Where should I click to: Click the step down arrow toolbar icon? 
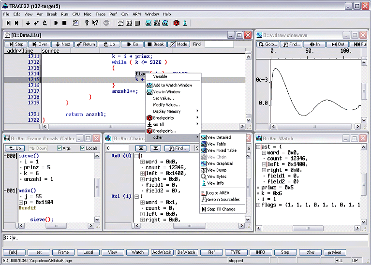[x=28, y=23]
